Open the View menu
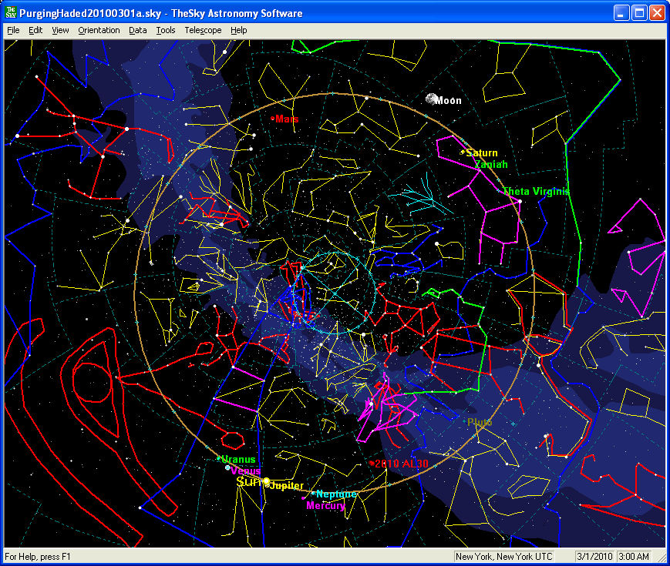Screen dimensions: 670x566 tap(60, 30)
